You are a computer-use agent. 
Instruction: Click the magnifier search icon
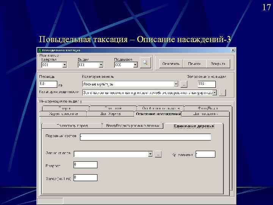point(145,63)
